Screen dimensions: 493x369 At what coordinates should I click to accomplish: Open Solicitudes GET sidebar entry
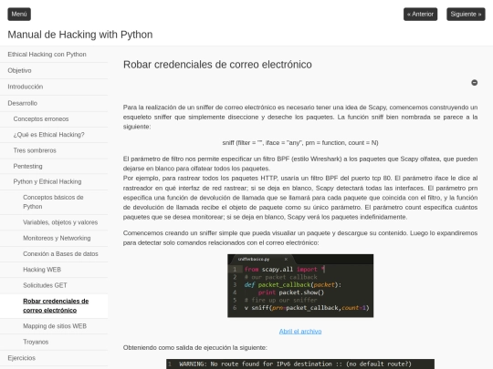pyautogui.click(x=54, y=285)
